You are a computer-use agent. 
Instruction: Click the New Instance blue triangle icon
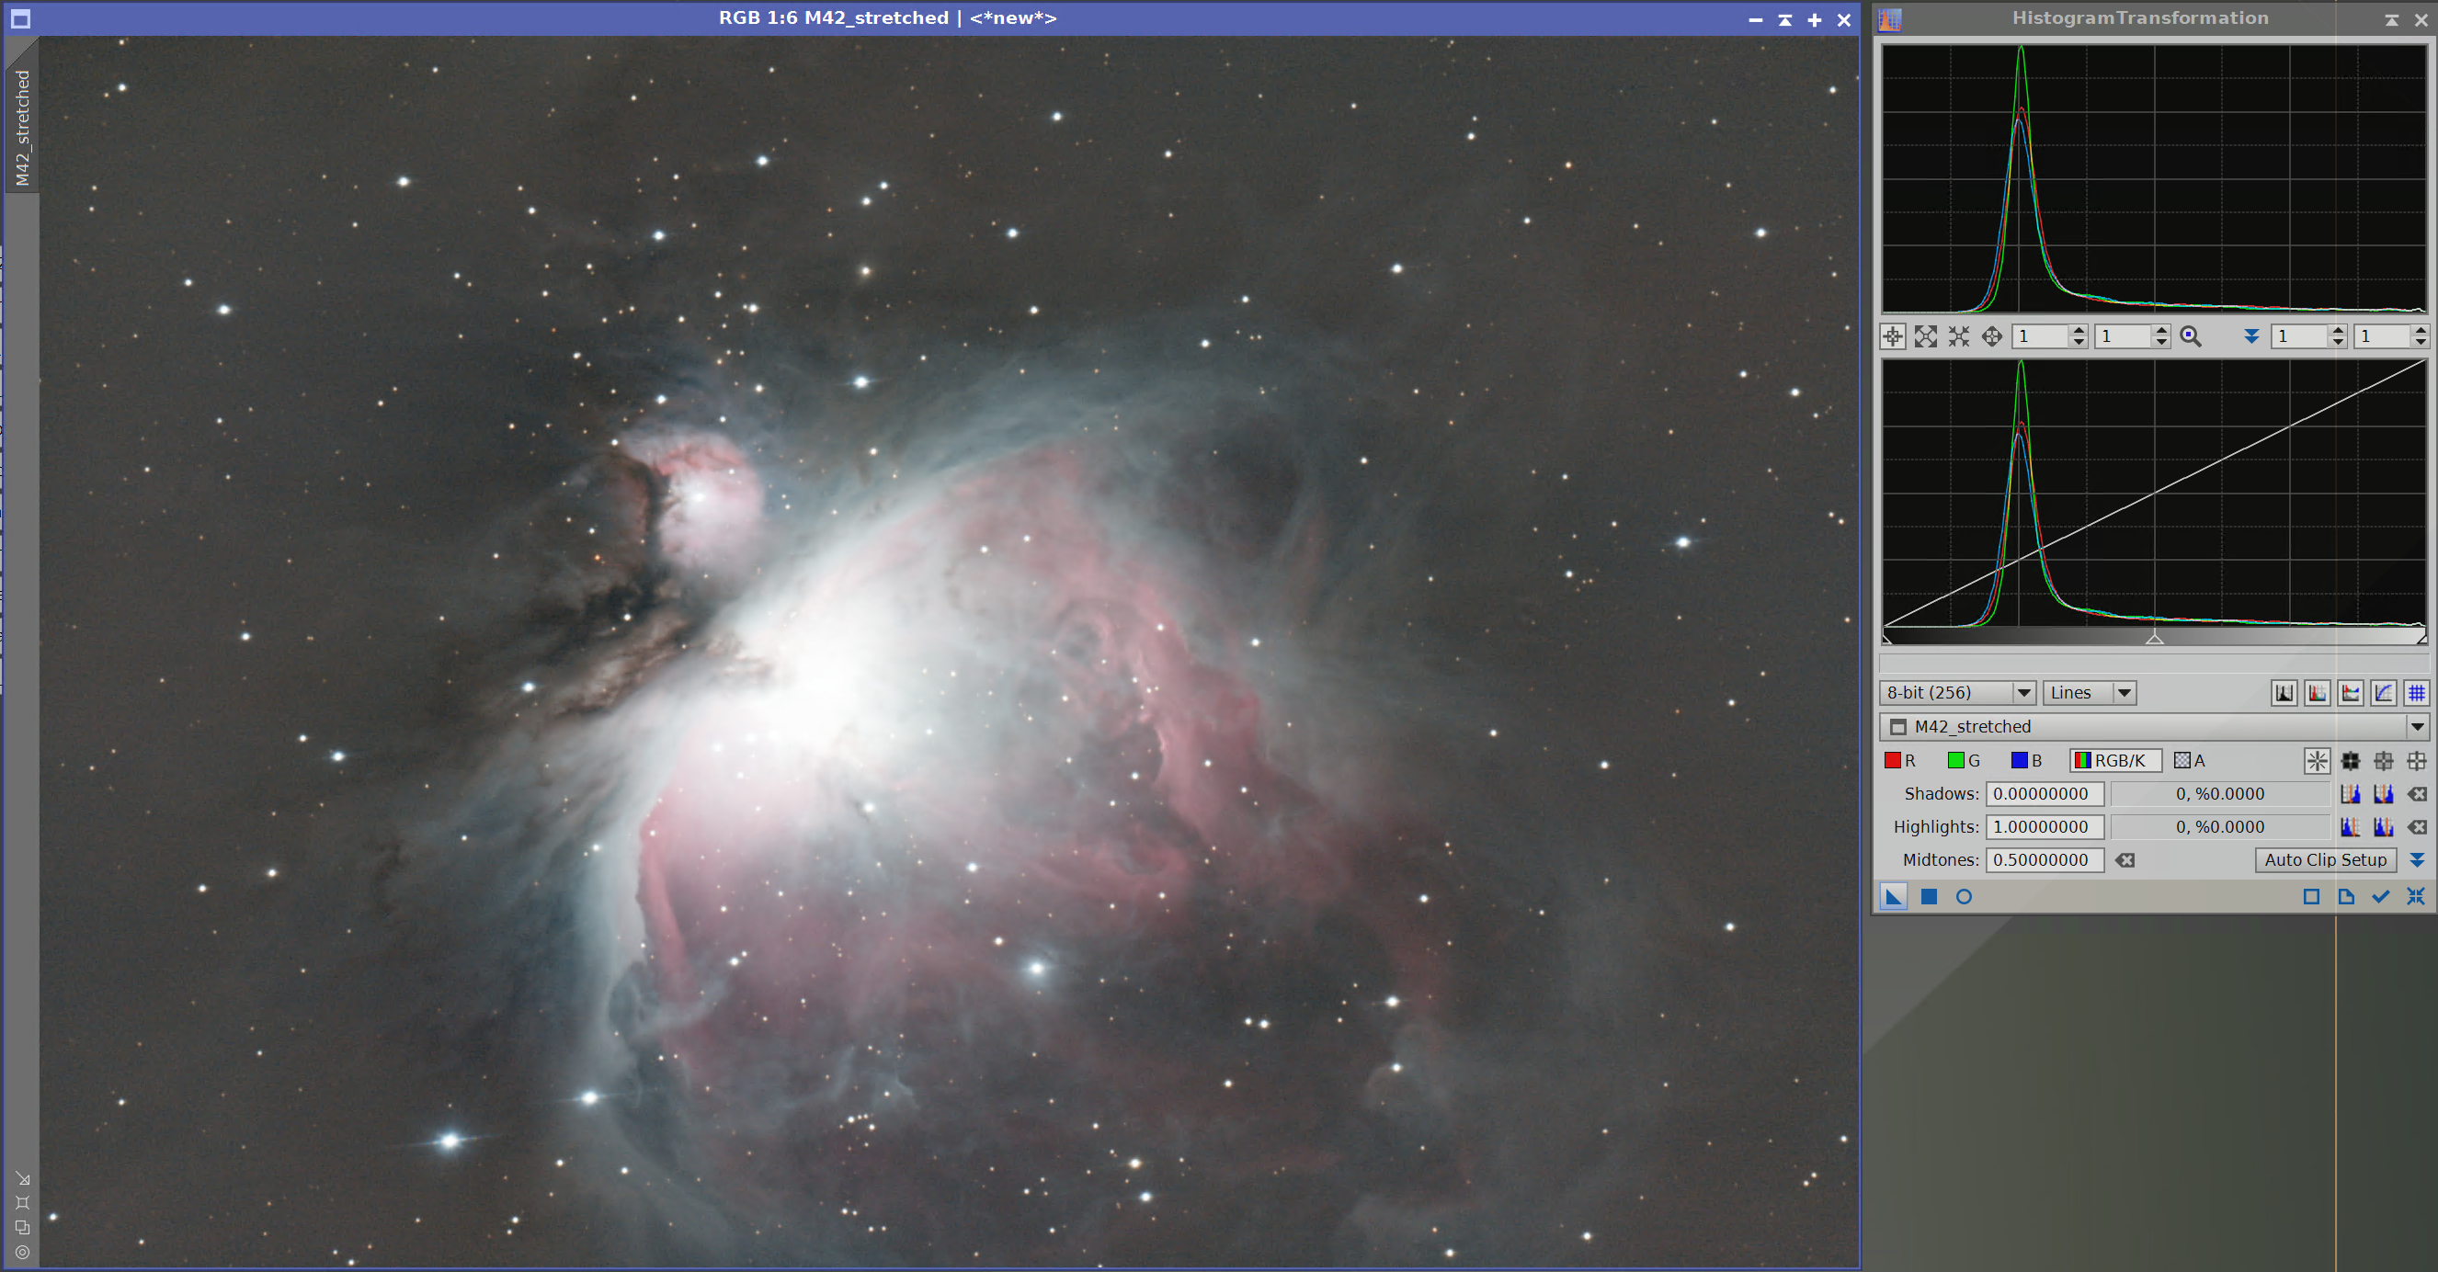coord(1893,896)
